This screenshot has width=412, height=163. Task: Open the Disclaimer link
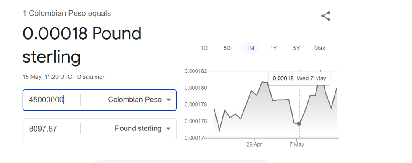91,77
